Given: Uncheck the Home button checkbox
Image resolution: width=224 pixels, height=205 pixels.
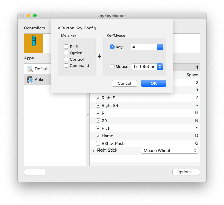Looking at the screenshot, I should (98, 136).
